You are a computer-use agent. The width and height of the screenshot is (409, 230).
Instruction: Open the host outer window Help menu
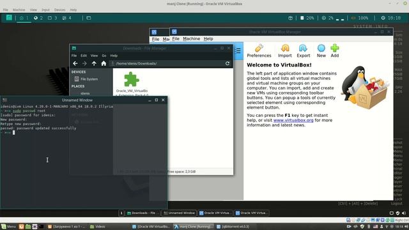73,10
